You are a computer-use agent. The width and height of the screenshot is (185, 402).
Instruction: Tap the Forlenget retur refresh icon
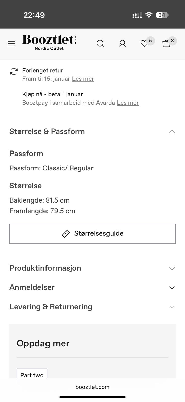(x=14, y=71)
